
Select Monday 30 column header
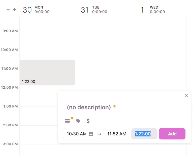(x=36, y=10)
